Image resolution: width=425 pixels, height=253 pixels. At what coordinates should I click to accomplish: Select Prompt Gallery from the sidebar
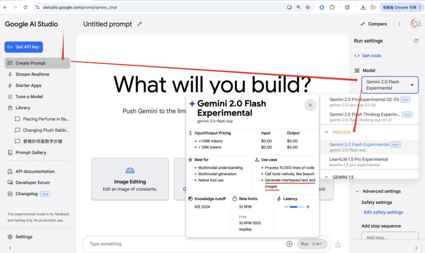tap(31, 153)
